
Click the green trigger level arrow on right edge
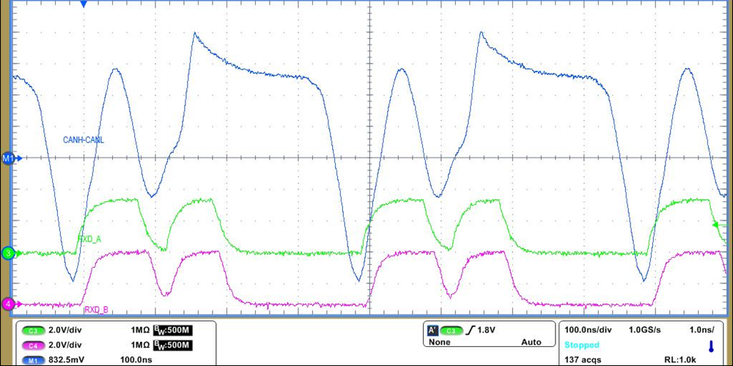click(718, 224)
